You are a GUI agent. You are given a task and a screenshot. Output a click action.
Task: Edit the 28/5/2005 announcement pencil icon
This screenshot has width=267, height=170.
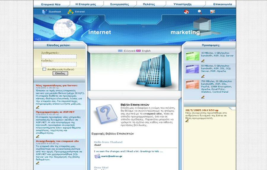click(x=187, y=121)
